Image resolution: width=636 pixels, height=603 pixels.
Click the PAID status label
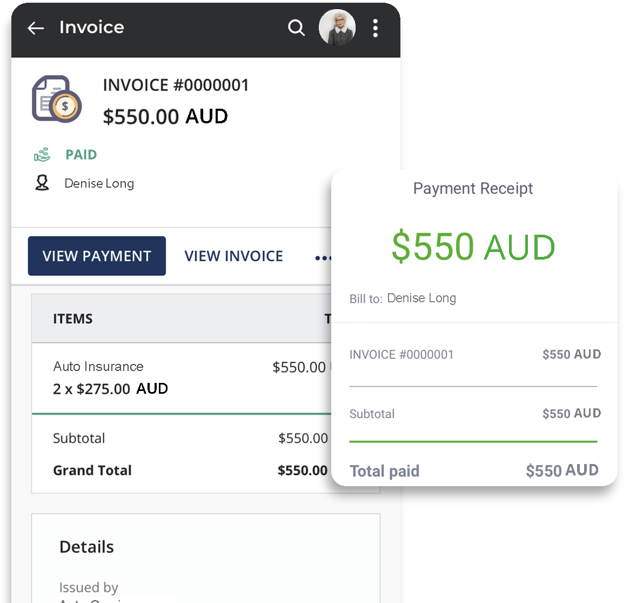(x=81, y=155)
